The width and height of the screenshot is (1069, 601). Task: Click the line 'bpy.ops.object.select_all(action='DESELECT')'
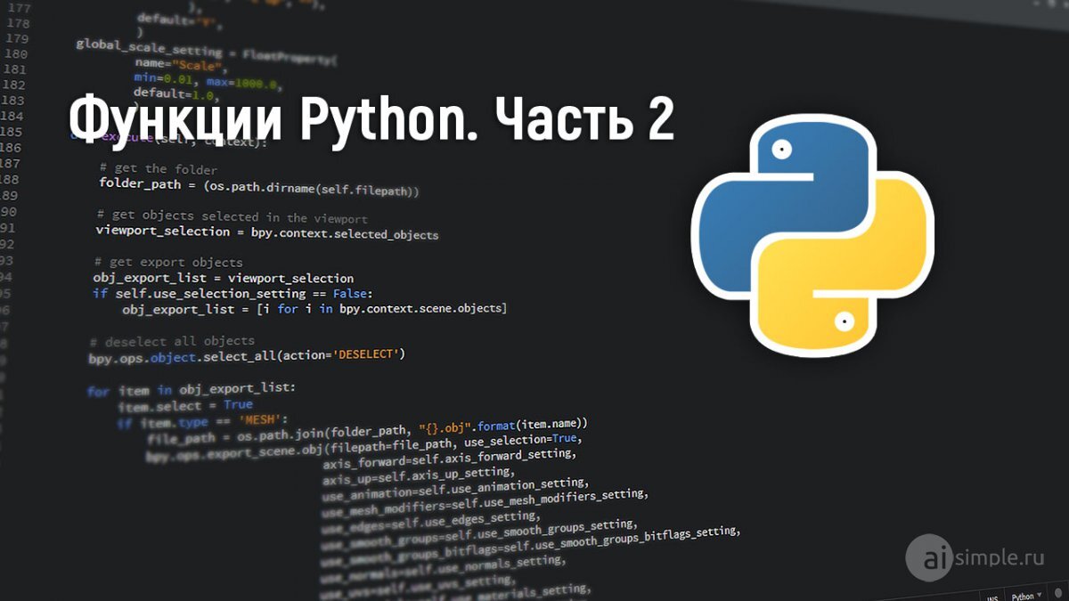coord(247,357)
